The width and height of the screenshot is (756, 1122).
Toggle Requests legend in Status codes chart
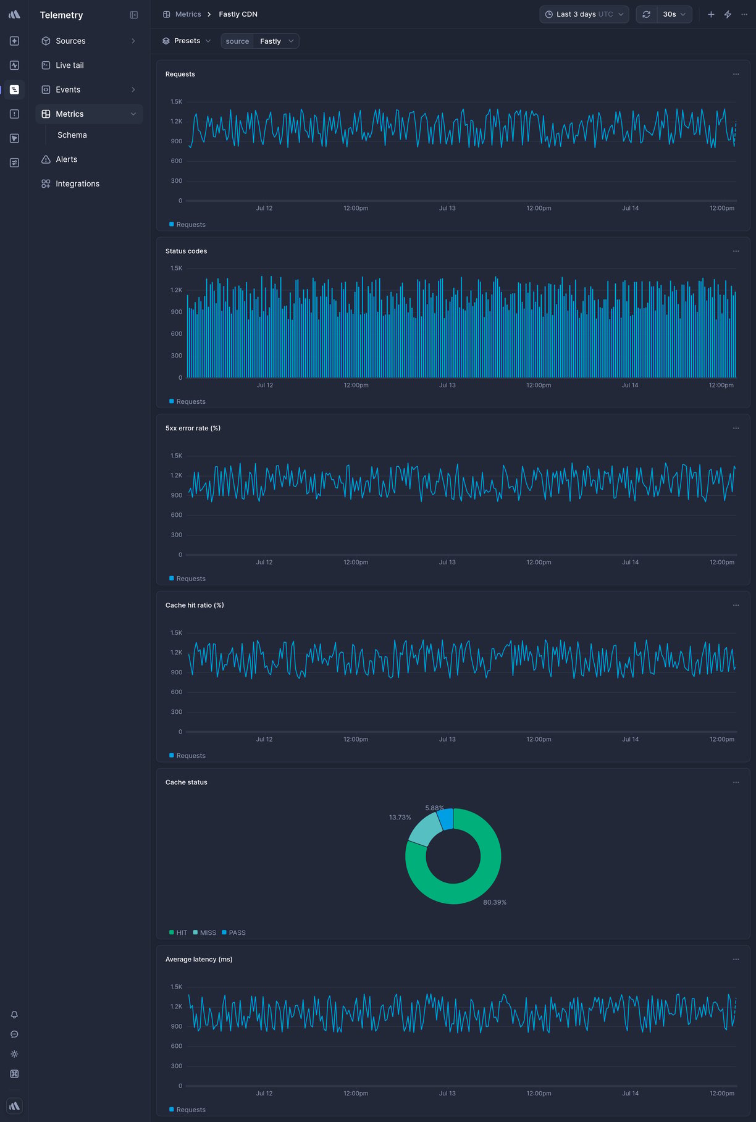pos(187,401)
